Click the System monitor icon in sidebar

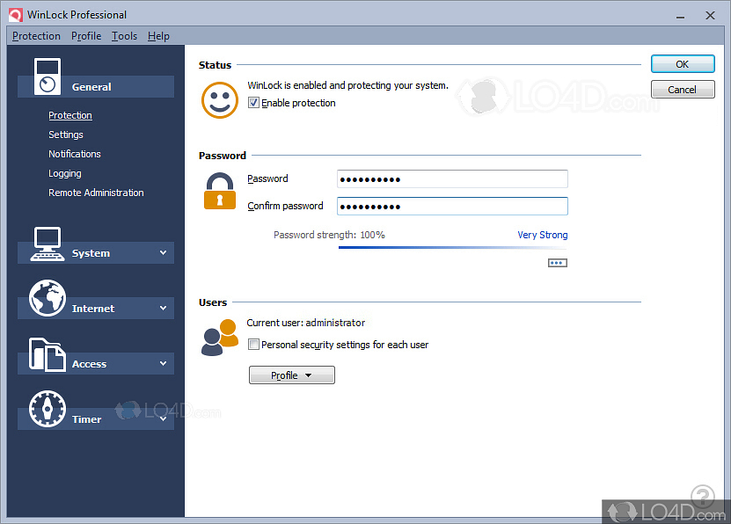[46, 244]
